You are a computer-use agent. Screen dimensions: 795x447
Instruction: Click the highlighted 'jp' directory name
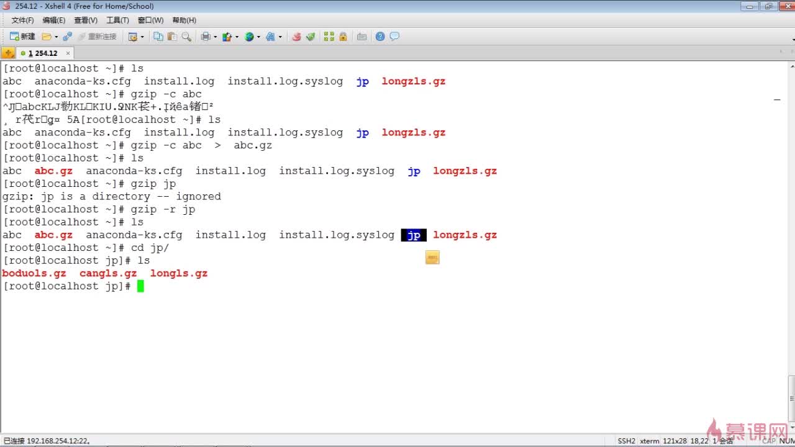tap(414, 235)
